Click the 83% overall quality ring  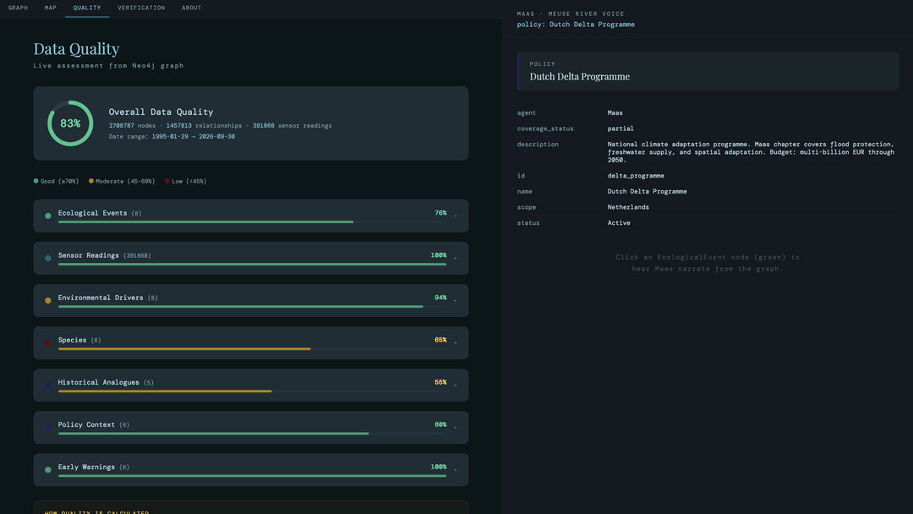tap(70, 123)
